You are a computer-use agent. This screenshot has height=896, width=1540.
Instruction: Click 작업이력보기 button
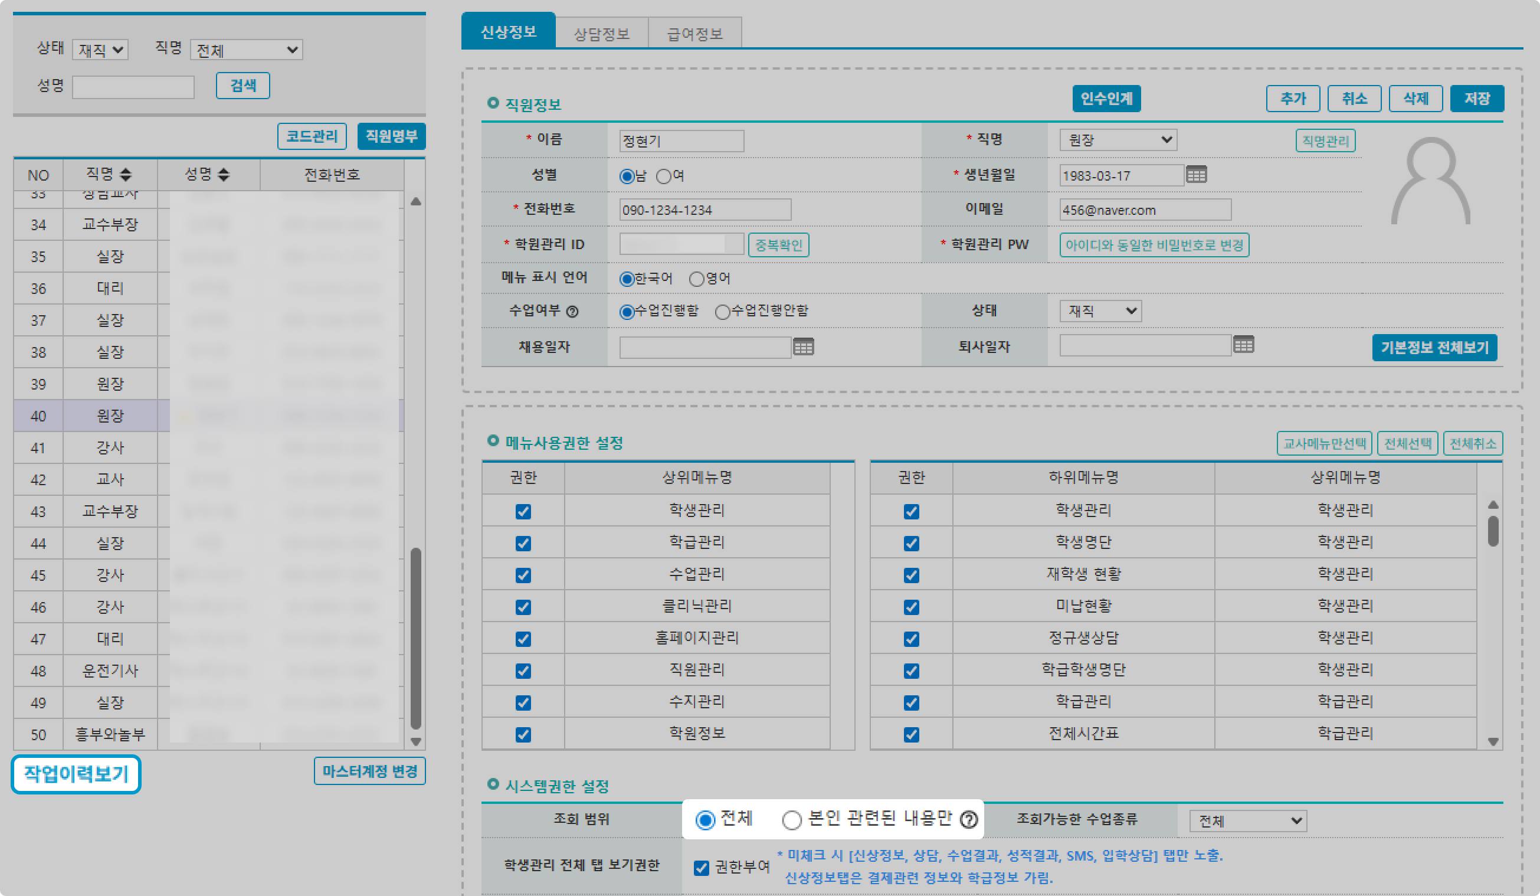point(76,774)
